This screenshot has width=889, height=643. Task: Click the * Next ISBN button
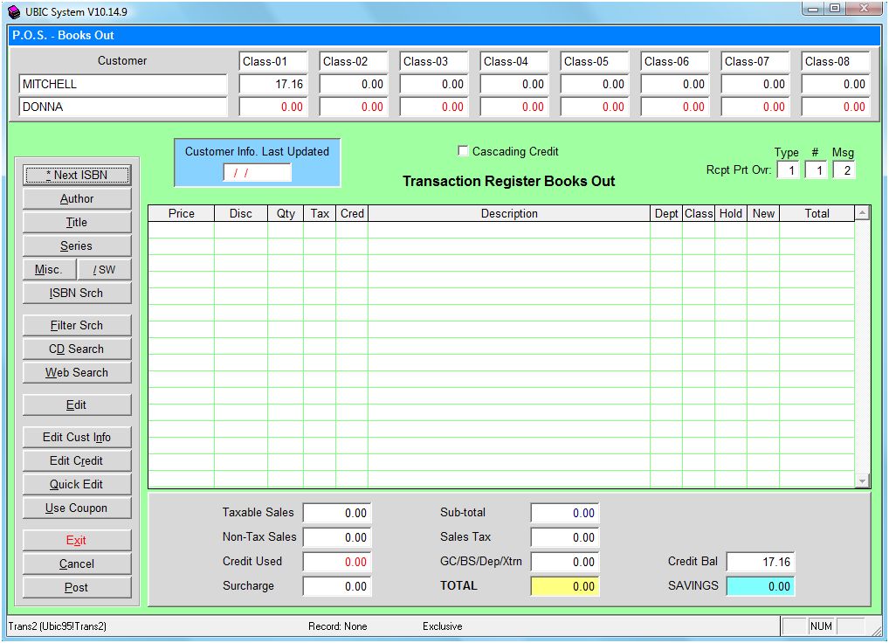(x=77, y=175)
